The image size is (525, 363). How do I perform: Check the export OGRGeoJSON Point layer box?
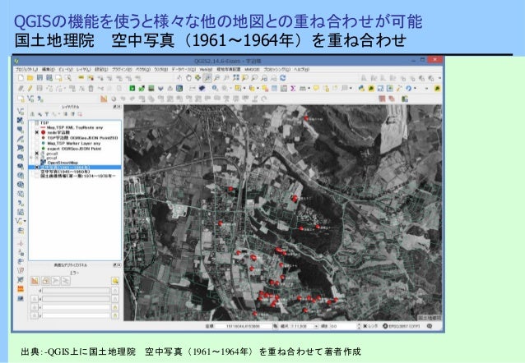point(37,149)
